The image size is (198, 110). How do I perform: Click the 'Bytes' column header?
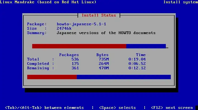(102, 55)
